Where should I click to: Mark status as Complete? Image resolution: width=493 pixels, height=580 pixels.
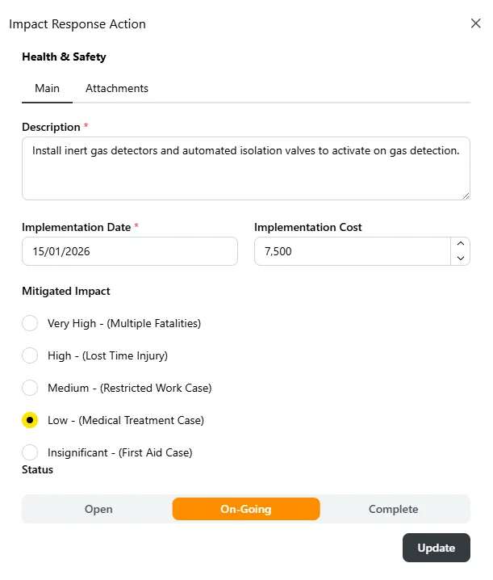coord(393,509)
